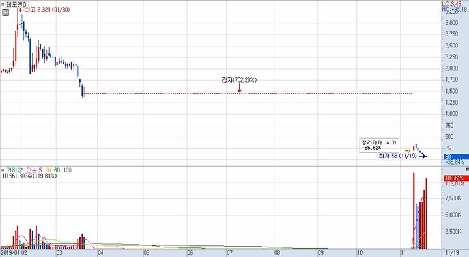The height and width of the screenshot is (257, 469).
Task: Click the 최저 58 (11/19) low marker
Action: point(403,156)
